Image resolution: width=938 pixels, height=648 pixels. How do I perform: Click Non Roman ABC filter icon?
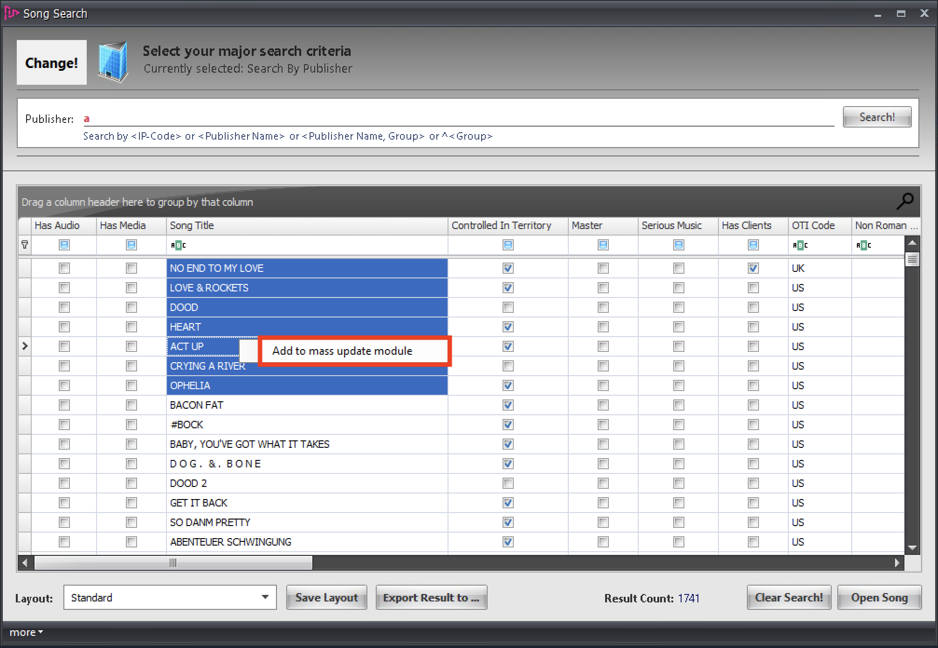click(863, 245)
